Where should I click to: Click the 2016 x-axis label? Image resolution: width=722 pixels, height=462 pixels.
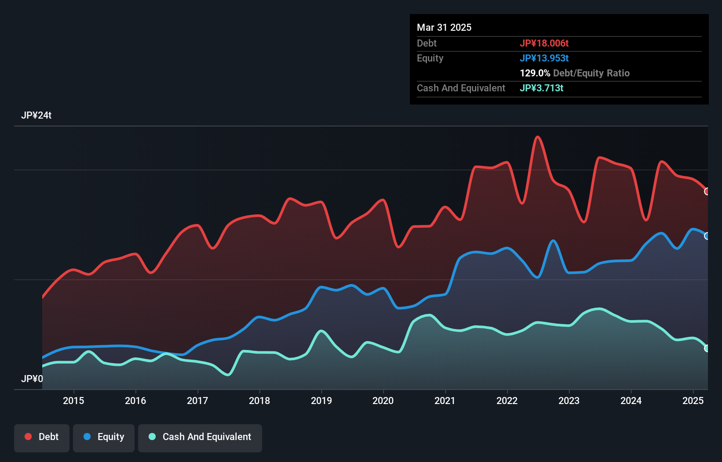(x=135, y=401)
